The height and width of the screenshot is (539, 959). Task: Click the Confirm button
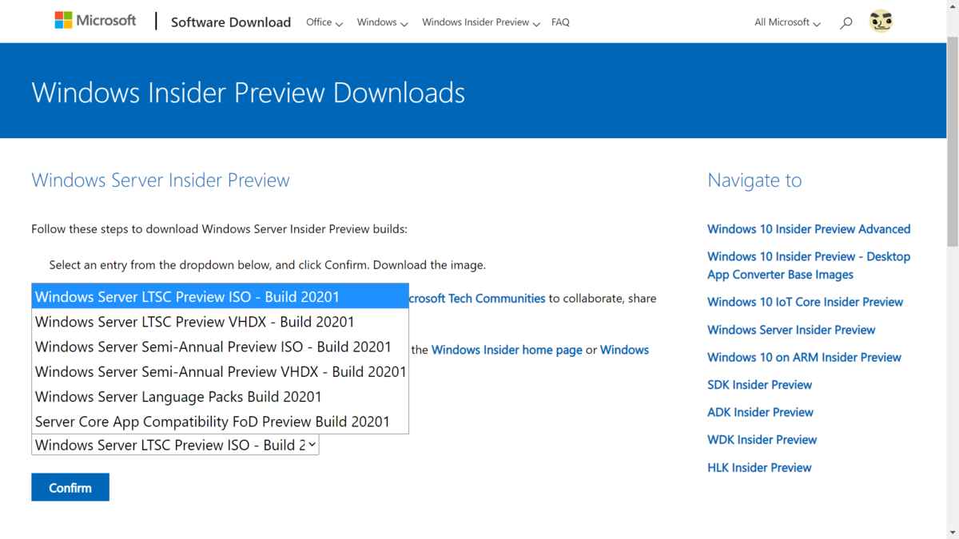point(70,487)
